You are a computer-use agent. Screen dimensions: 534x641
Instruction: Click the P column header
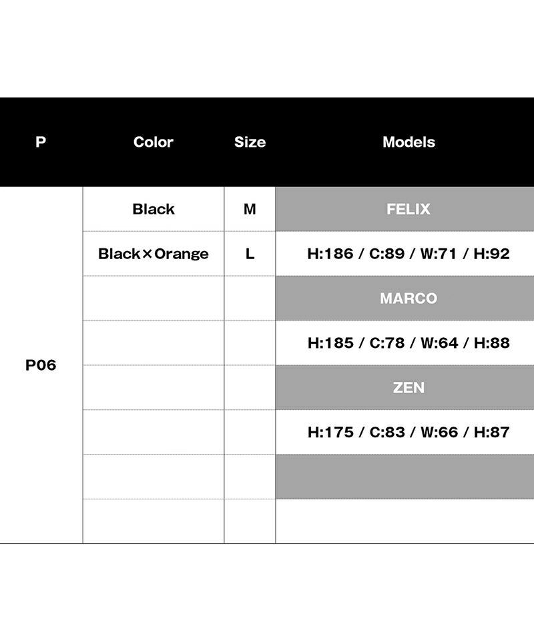(41, 142)
